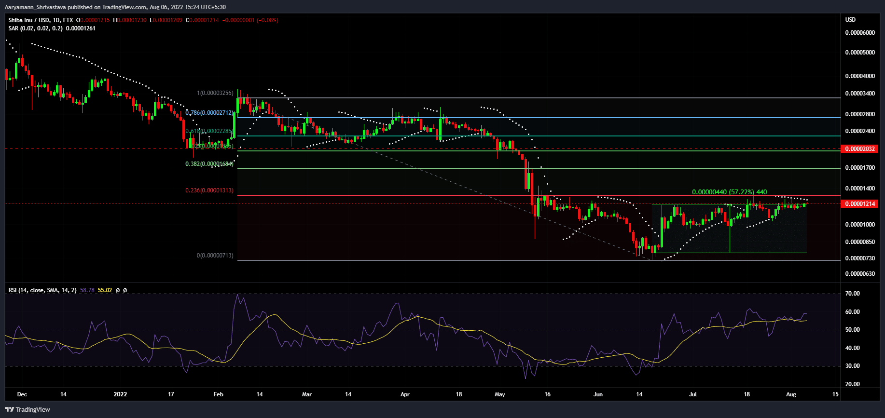Click the 0.00001000 price axis label

[x=860, y=225]
